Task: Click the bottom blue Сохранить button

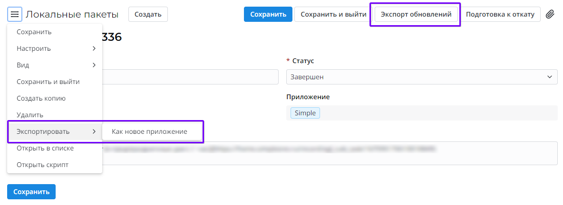Action: click(x=31, y=192)
